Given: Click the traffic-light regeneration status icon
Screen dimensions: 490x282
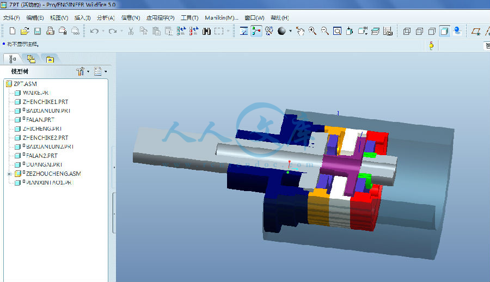Looking at the screenshot, I should point(431,46).
